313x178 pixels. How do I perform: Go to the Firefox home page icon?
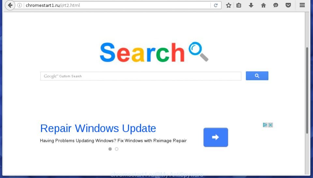263,5
